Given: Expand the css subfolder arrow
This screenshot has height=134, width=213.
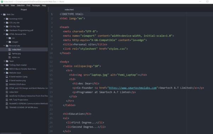Looking at the screenshot, I should coord(7,38).
